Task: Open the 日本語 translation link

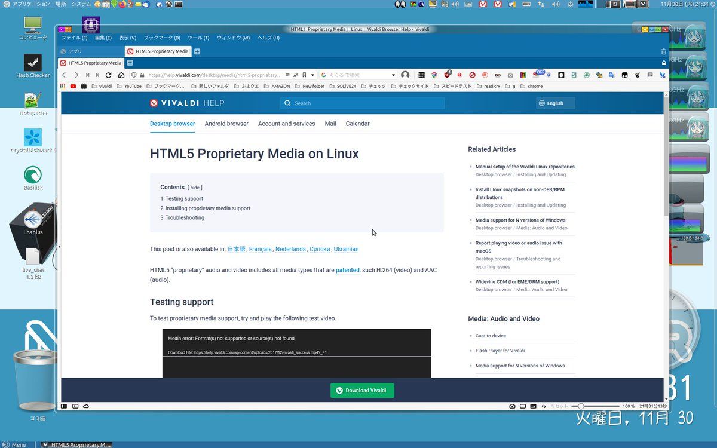Action: (237, 249)
